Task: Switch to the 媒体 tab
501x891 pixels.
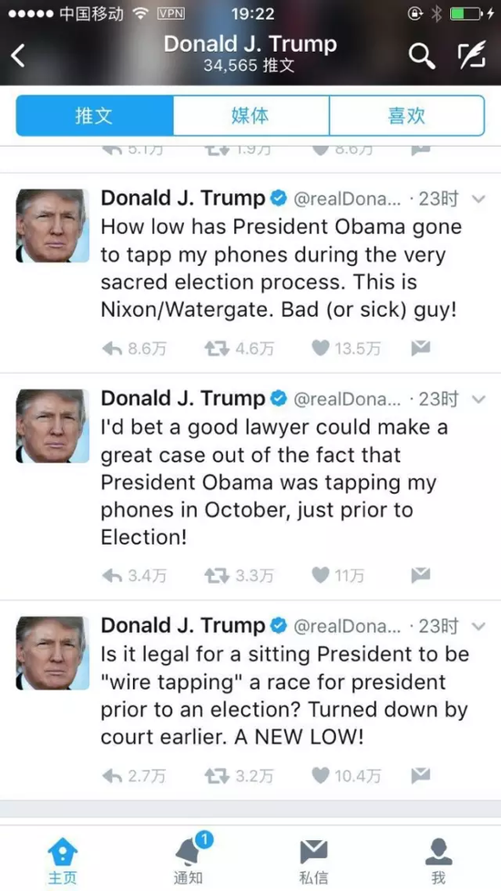Action: pos(250,116)
